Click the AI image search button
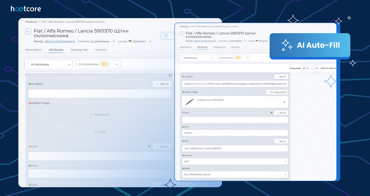370x196 pixels. 277,92
